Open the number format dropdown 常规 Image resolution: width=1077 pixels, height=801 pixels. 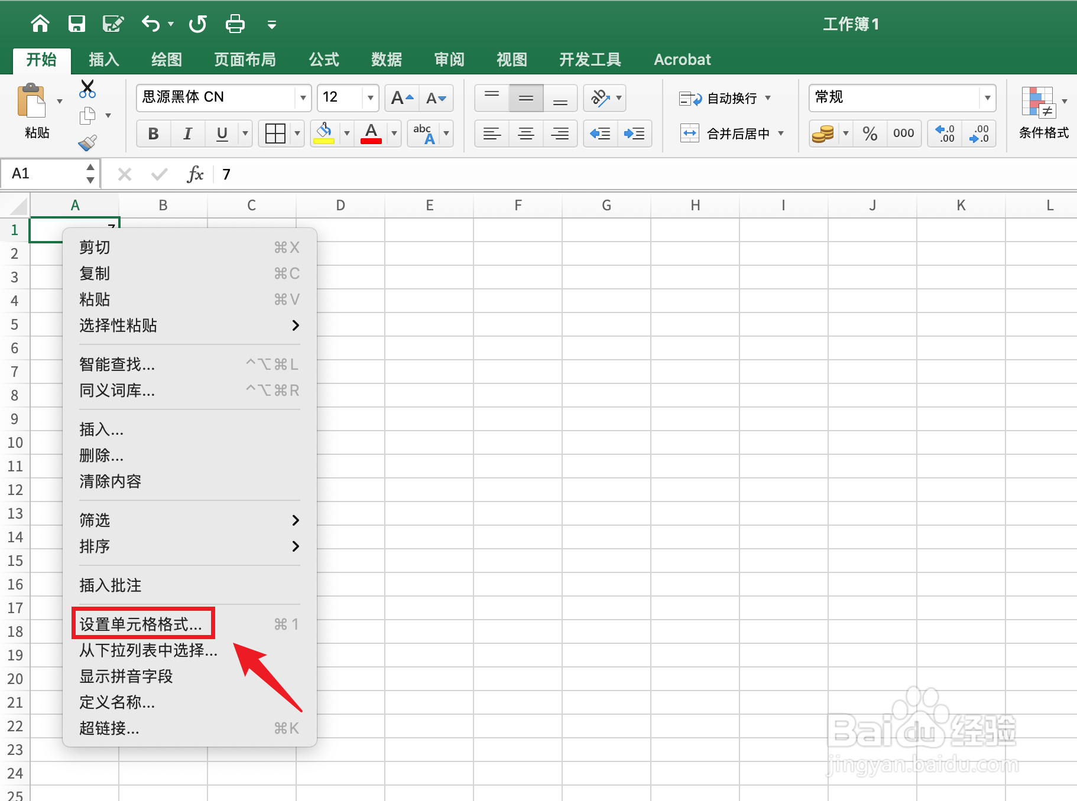click(x=987, y=98)
